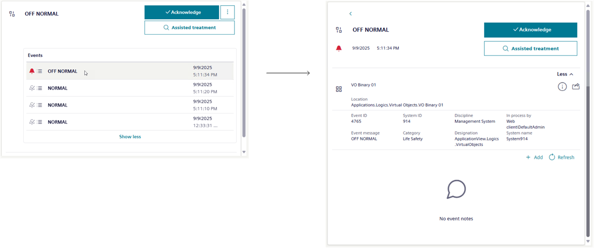This screenshot has height=248, width=594.
Task: Refresh the event notes list
Action: 561,157
